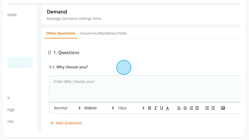Open the text color picker

[167, 108]
